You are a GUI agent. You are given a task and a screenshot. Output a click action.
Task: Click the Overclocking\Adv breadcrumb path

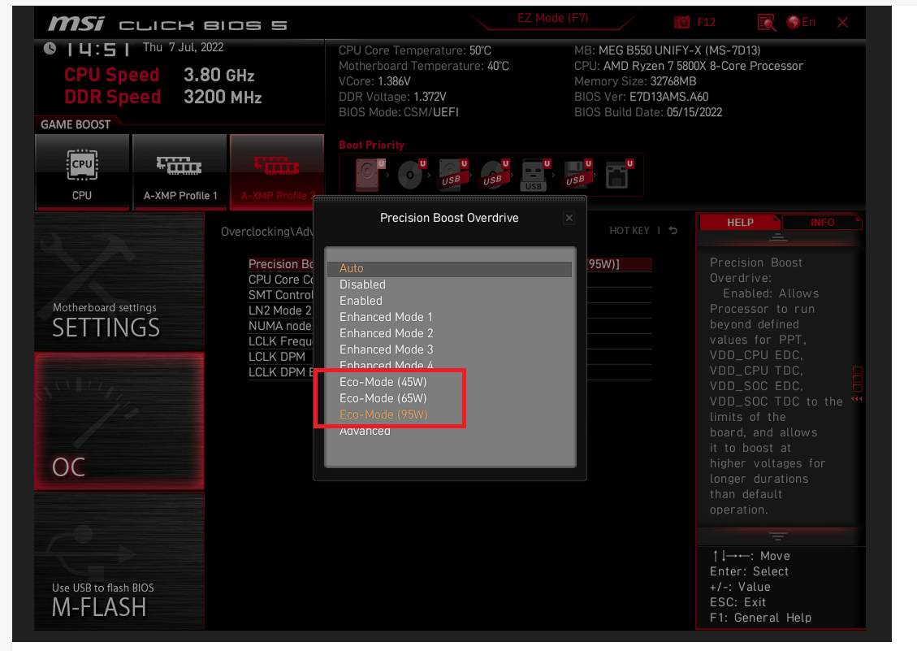click(267, 232)
